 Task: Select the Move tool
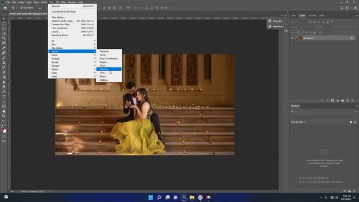coord(4,19)
